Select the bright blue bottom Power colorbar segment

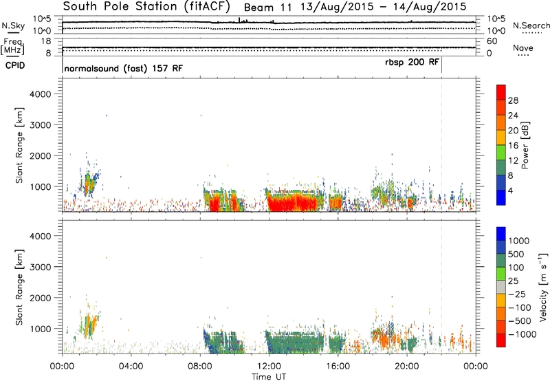click(501, 197)
